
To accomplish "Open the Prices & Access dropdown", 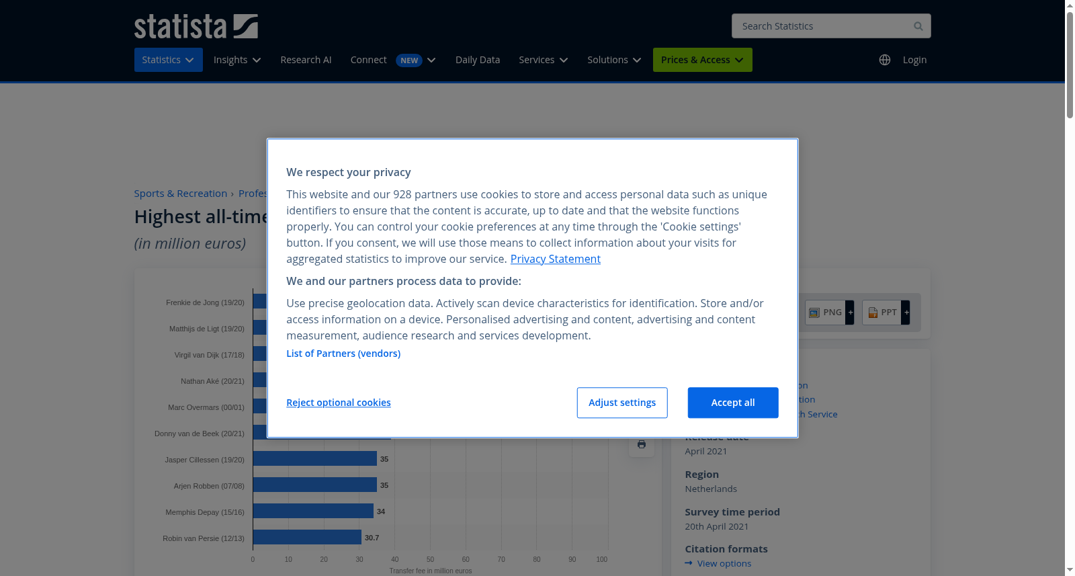I will pyautogui.click(x=702, y=60).
